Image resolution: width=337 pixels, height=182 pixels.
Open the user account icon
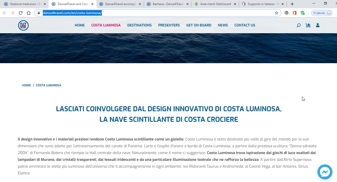pos(318,25)
